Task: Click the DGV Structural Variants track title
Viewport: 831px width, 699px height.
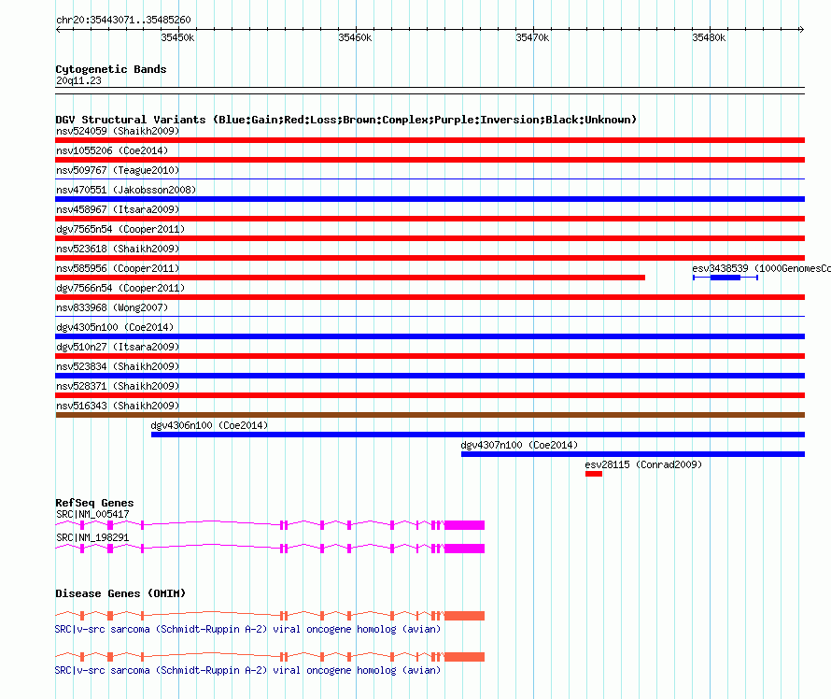Action: click(x=346, y=120)
